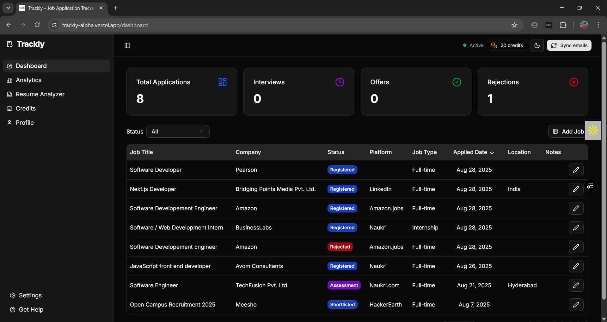Click the Assessment status badge
The width and height of the screenshot is (607, 322).
pyautogui.click(x=344, y=285)
